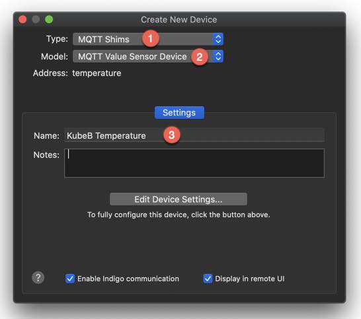The image size is (361, 319).
Task: Click the question mark help icon
Action: (38, 277)
